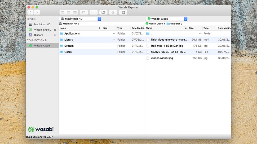Click the copy files toolbar icon

tap(83, 12)
